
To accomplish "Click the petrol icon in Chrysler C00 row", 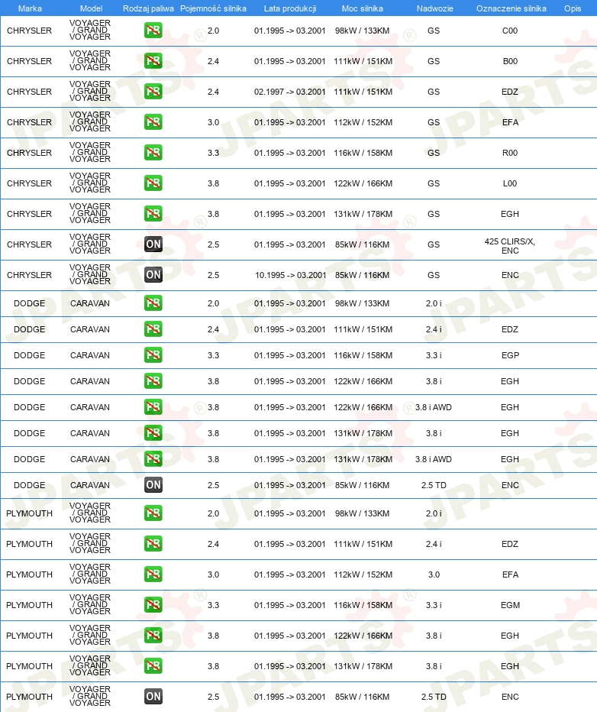I will tap(153, 31).
